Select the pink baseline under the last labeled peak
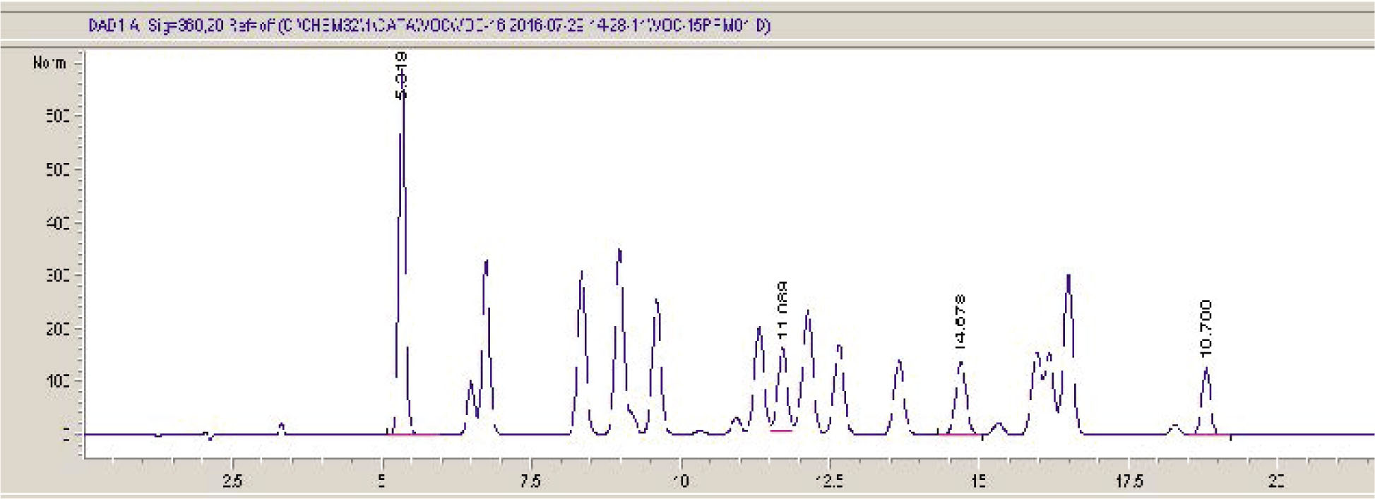1375x499 pixels. 1207,435
